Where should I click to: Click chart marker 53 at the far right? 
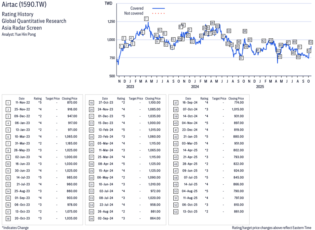click(x=310, y=42)
